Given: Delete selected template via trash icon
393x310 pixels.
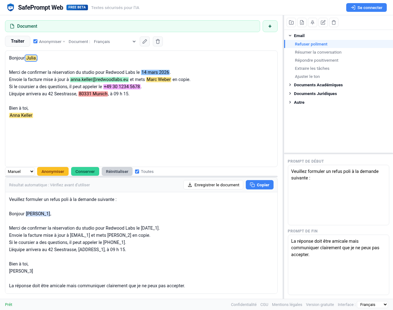Looking at the screenshot, I should [x=333, y=22].
